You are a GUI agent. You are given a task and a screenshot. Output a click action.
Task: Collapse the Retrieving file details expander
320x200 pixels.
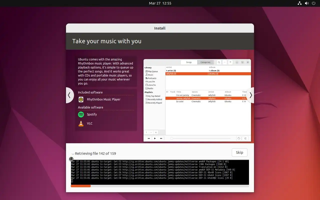(73, 154)
